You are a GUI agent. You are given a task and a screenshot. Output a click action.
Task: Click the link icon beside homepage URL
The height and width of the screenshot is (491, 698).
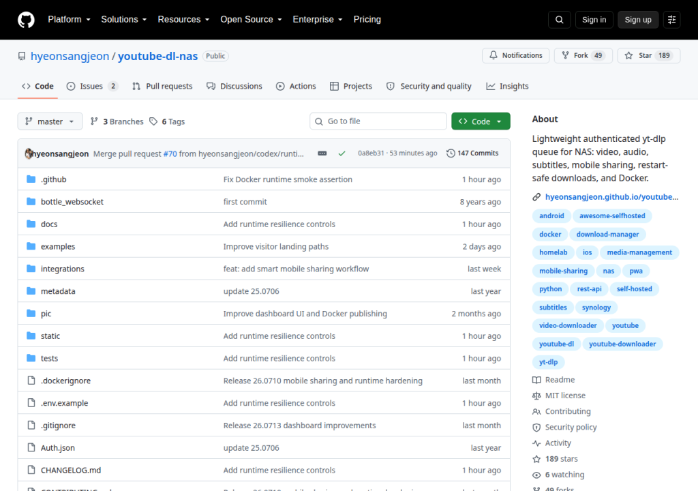pos(536,197)
